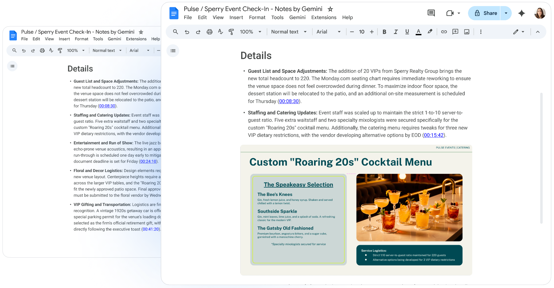Open spelling and grammar check in front window

click(220, 32)
